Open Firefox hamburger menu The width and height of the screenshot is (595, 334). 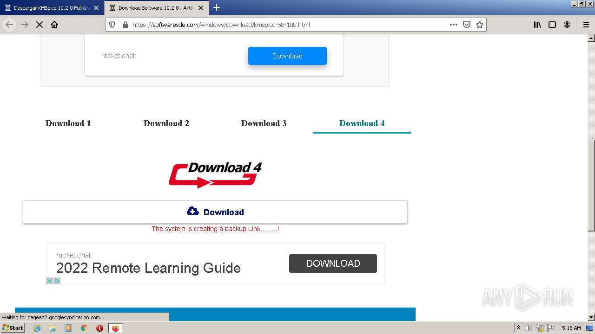[586, 25]
